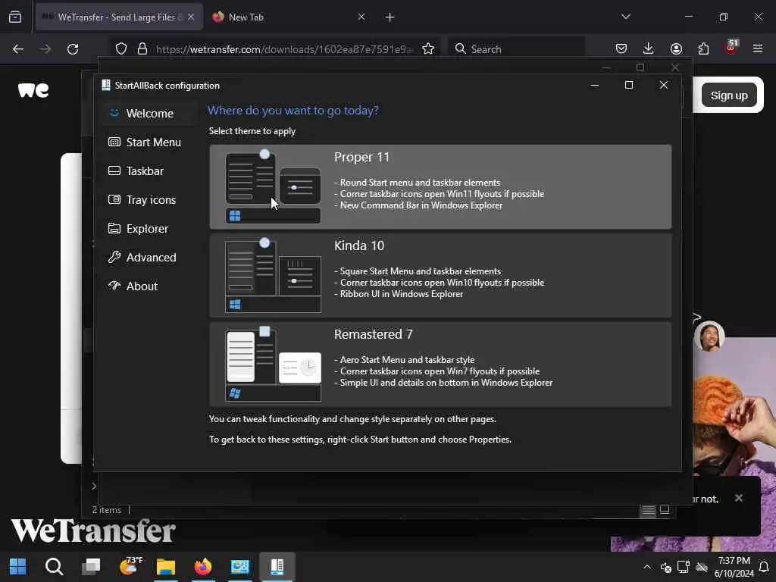Open the Welcome page in StartAllBack
Image resolution: width=776 pixels, height=582 pixels.
149,114
